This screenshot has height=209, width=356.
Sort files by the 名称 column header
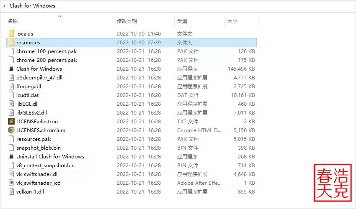[x=13, y=21]
